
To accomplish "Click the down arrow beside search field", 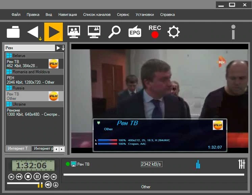I will [63, 48].
